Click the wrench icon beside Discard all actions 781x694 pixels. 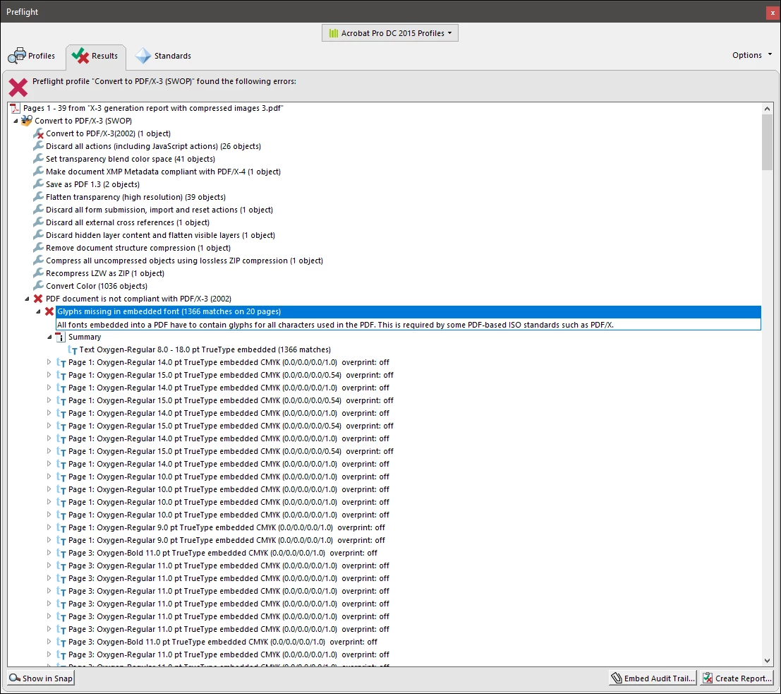pos(38,146)
